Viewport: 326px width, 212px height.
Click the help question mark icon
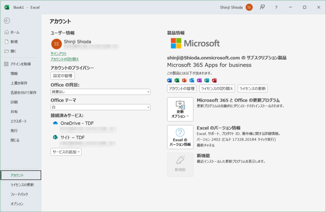pos(276,7)
